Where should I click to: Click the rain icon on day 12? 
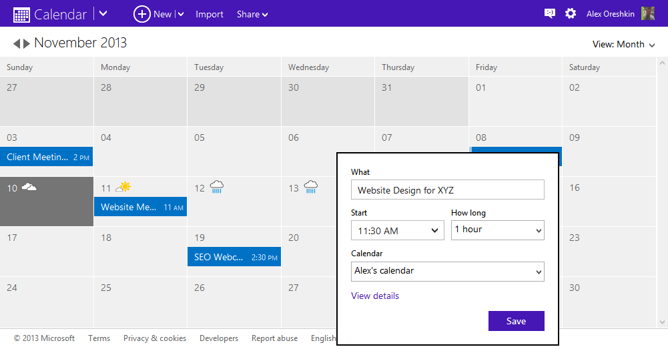point(217,187)
